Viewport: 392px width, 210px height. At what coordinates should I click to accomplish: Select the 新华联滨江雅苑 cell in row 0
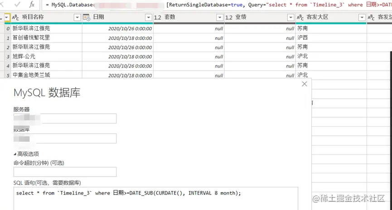(x=47, y=29)
